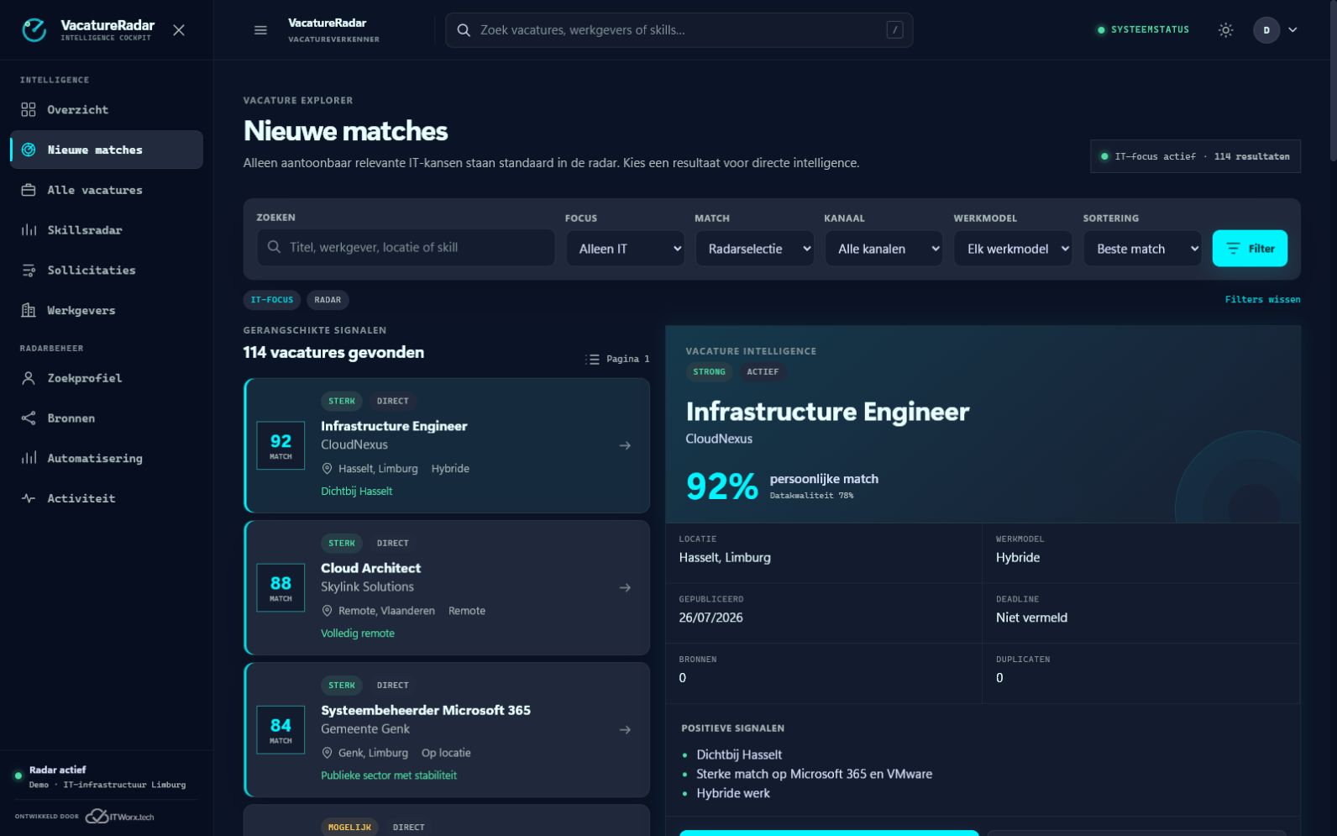
Task: Navigate to Sollicitaties
Action: tap(107, 271)
